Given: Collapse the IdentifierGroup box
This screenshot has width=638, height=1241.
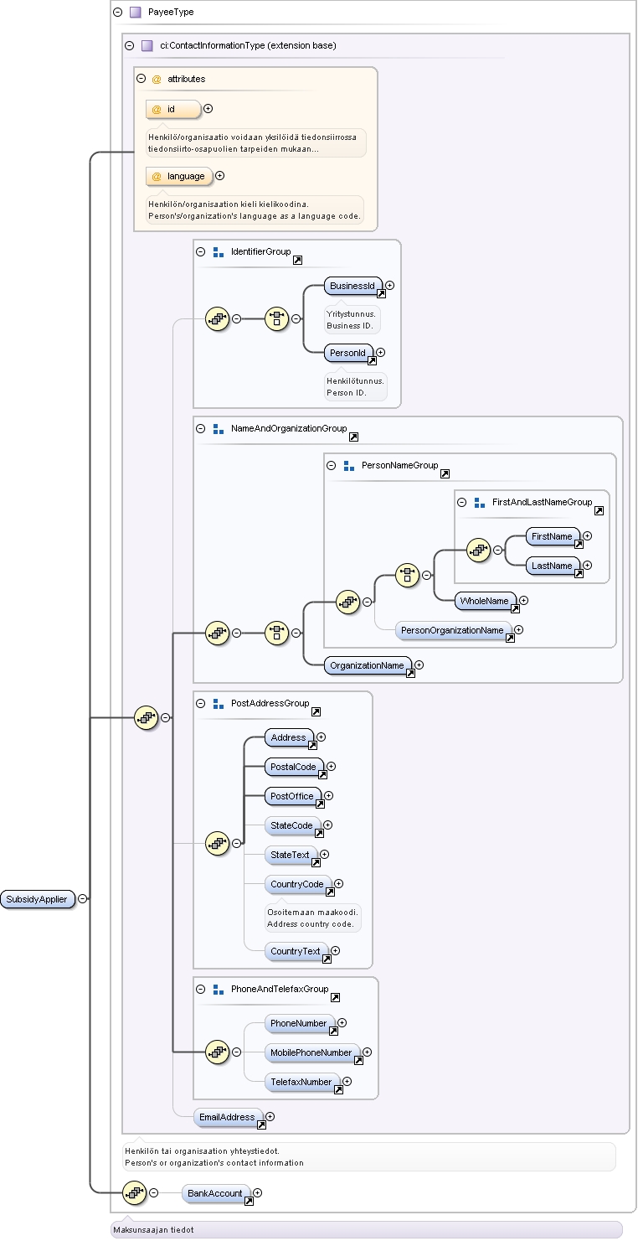Looking at the screenshot, I should point(200,251).
